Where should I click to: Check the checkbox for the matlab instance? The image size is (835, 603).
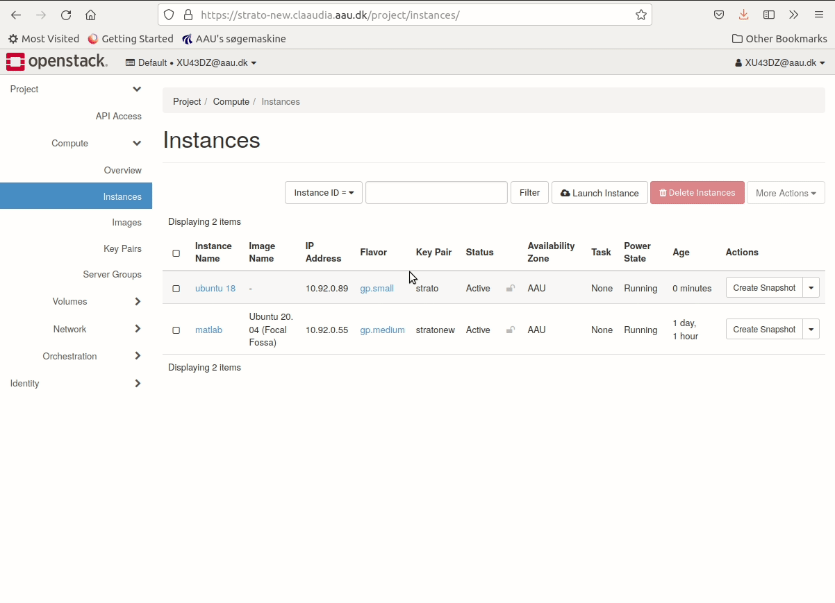tap(176, 330)
